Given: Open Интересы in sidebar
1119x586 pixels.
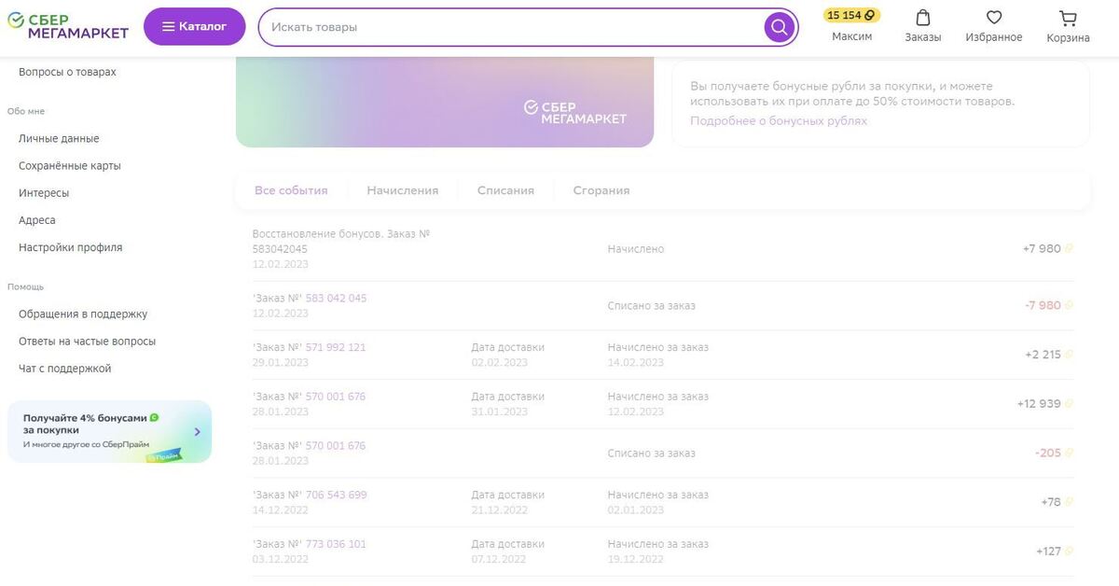Looking at the screenshot, I should click(44, 193).
